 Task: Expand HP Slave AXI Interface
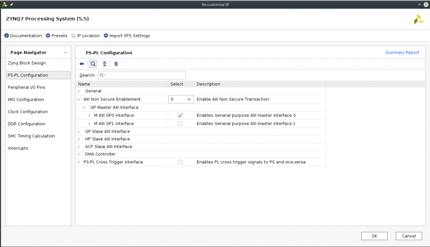79,139
